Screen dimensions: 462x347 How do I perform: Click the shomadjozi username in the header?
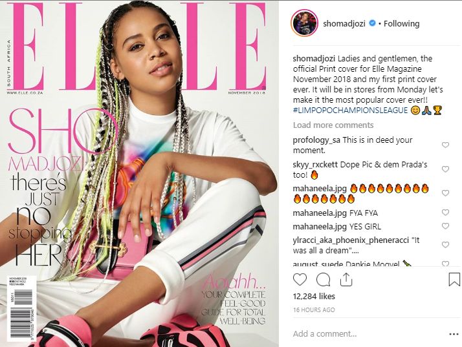click(x=344, y=23)
